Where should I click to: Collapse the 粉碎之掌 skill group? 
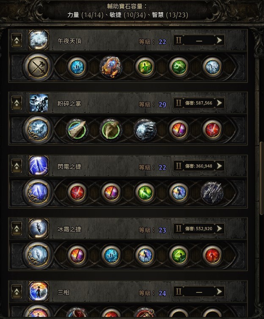[16, 103]
